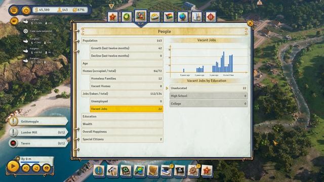Click the fourth round button by speed controls

coord(47,168)
